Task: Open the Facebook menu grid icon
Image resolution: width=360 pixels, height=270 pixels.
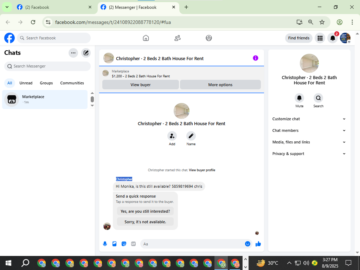Action: click(x=320, y=38)
